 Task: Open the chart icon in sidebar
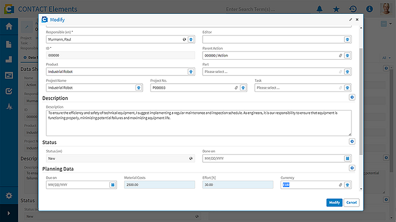(x=9, y=60)
